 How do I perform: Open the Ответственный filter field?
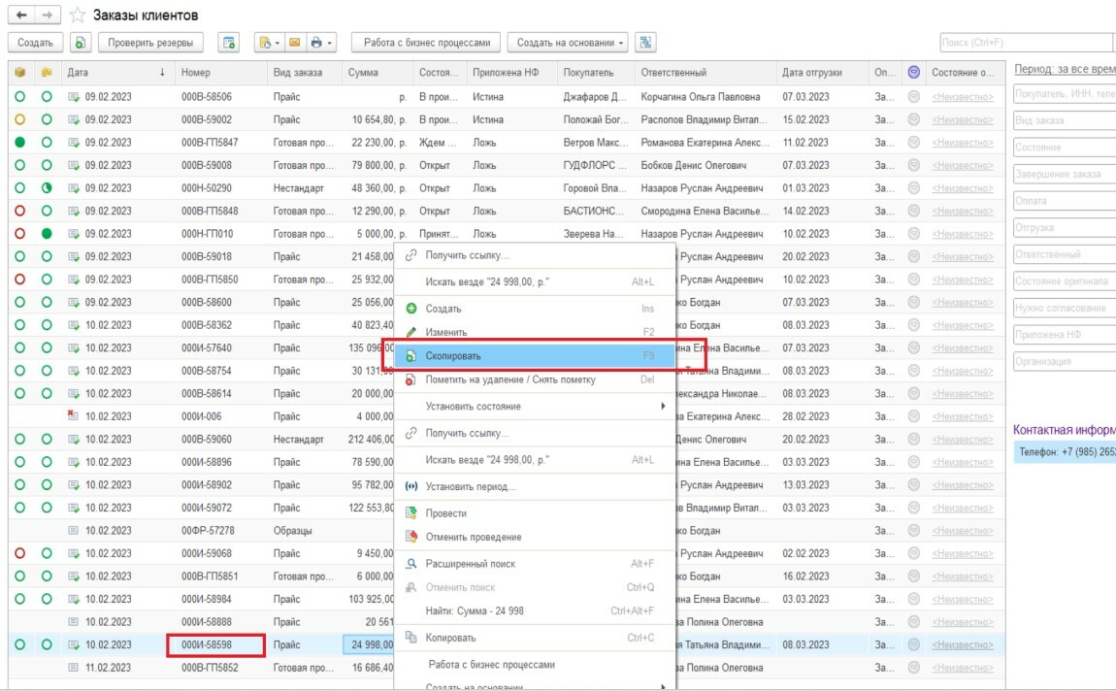(1065, 254)
